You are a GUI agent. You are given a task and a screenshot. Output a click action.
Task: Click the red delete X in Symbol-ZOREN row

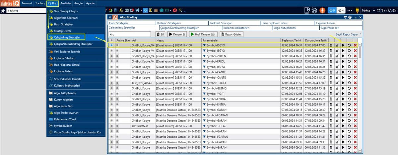[355, 56]
